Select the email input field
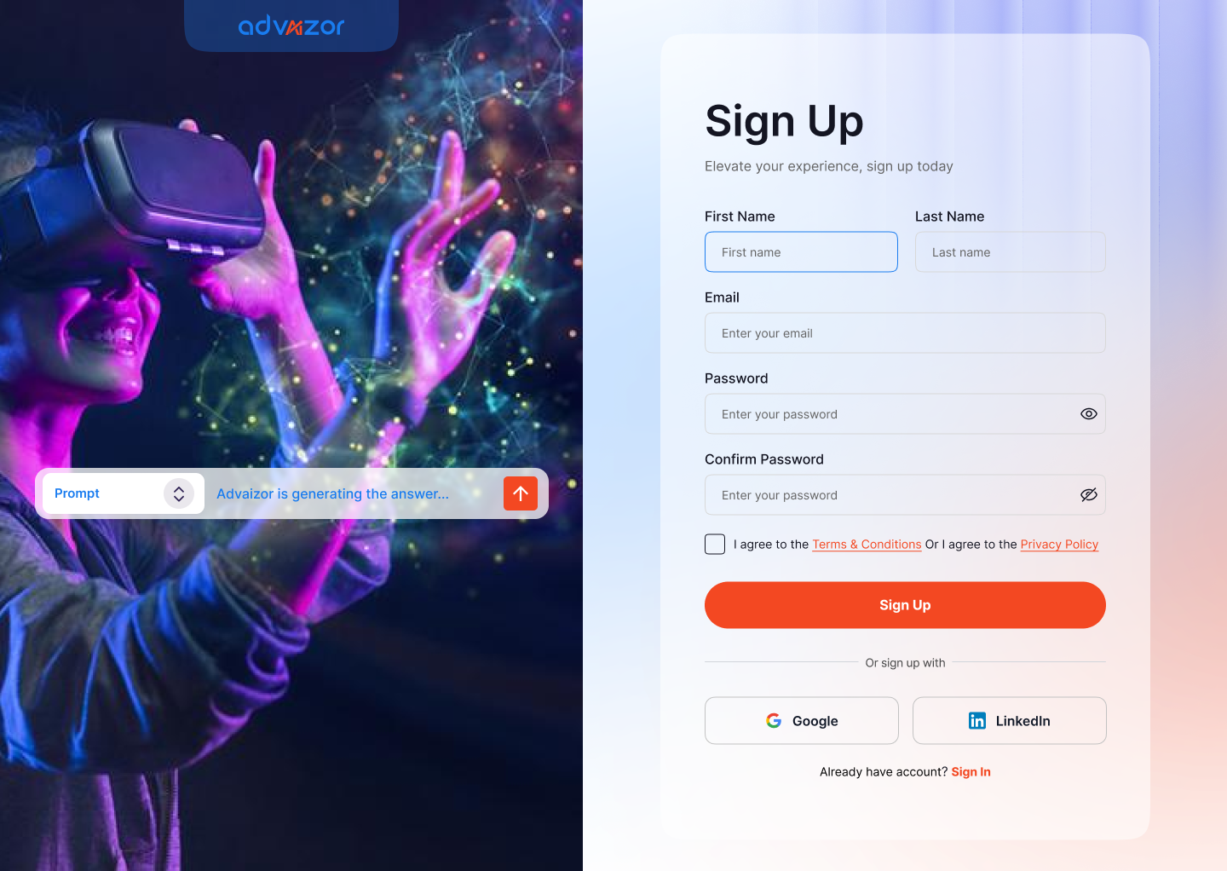The image size is (1227, 871). 905,333
